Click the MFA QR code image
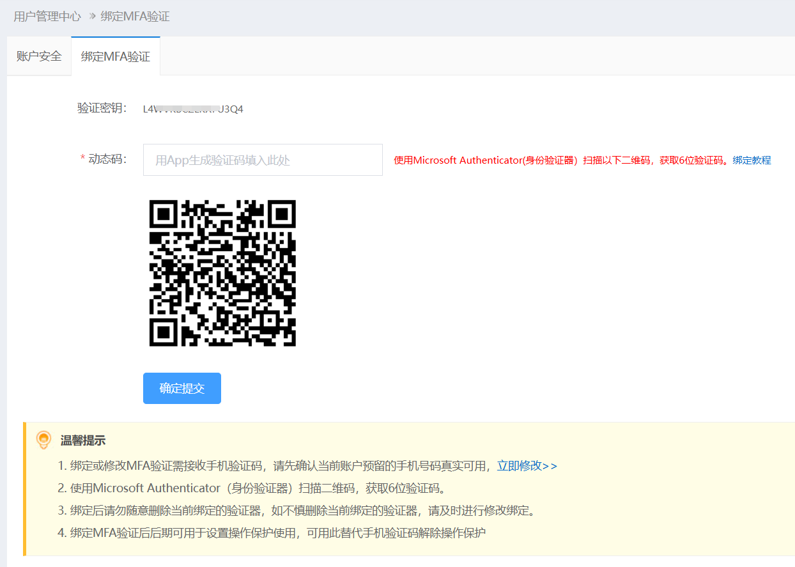This screenshot has width=795, height=567. coord(222,273)
